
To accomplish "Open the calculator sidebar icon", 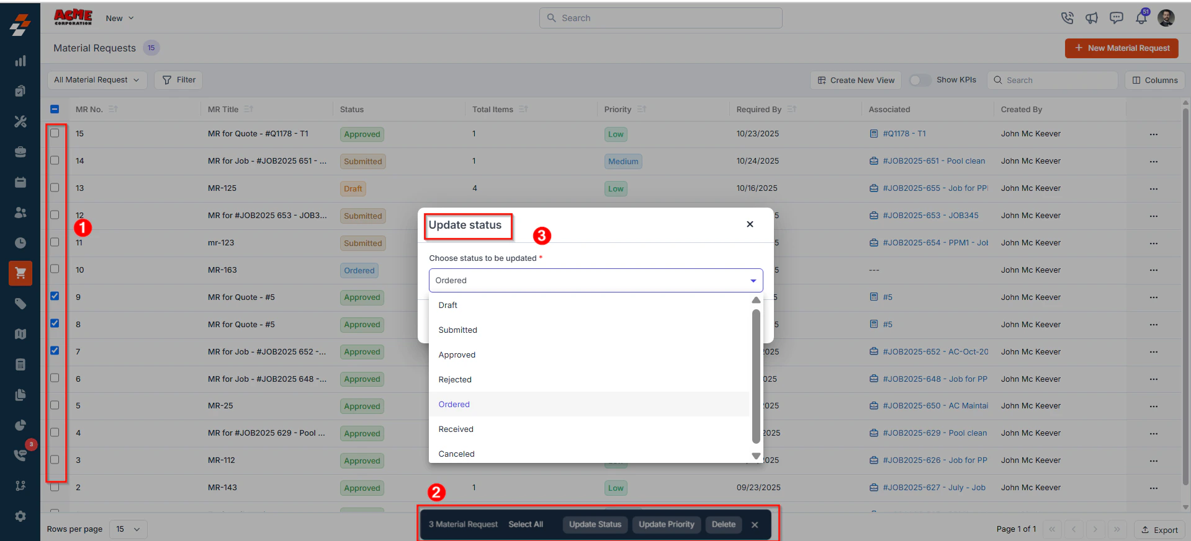I will coord(20,364).
